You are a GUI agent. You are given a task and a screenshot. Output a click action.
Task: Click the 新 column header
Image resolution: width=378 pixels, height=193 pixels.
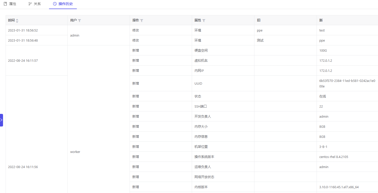pos(321,20)
